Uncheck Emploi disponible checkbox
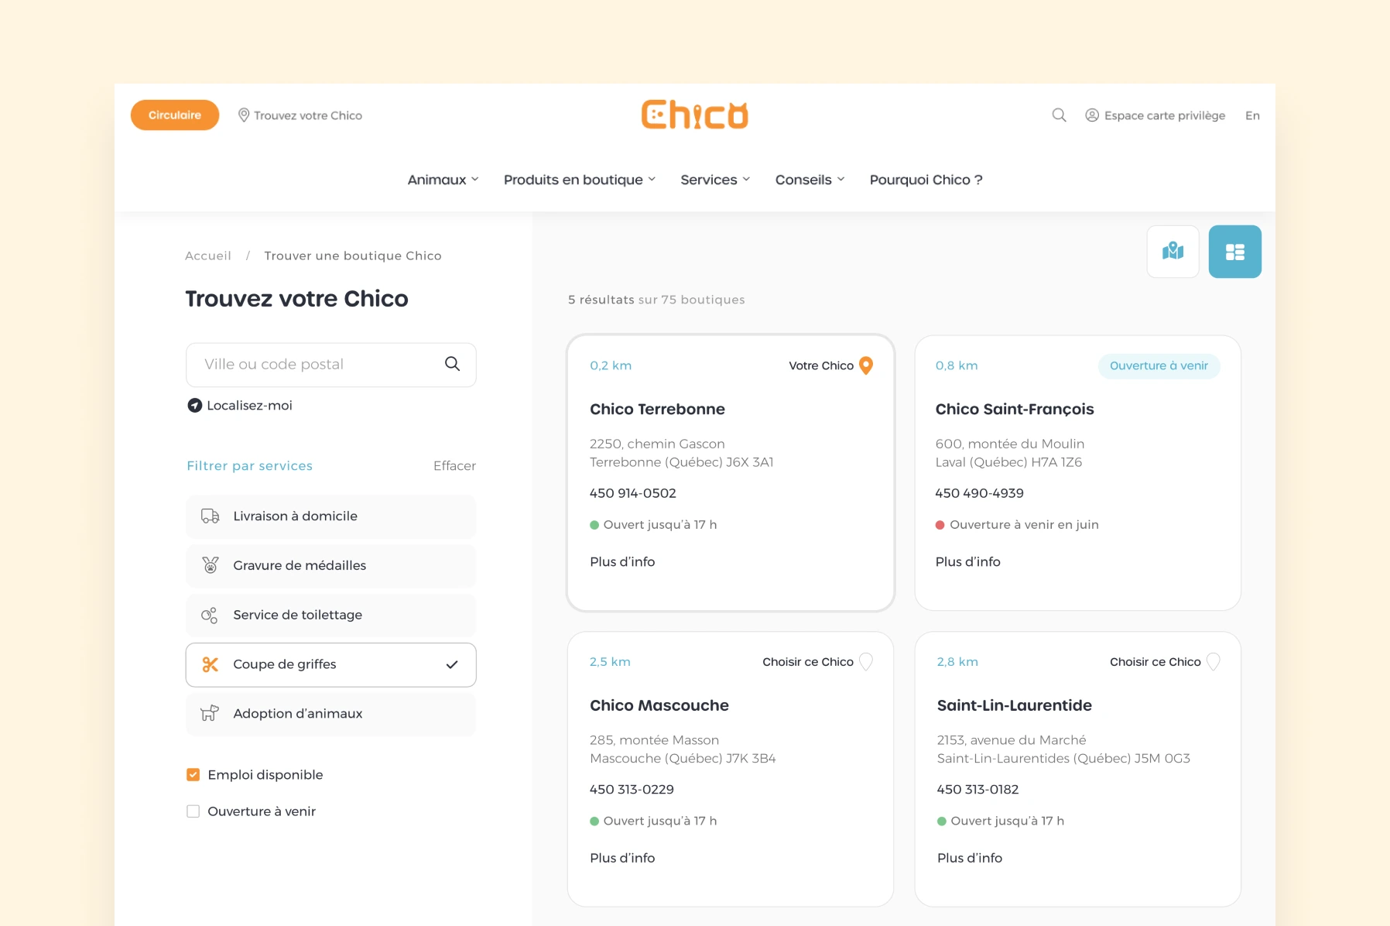This screenshot has height=926, width=1390. (193, 775)
